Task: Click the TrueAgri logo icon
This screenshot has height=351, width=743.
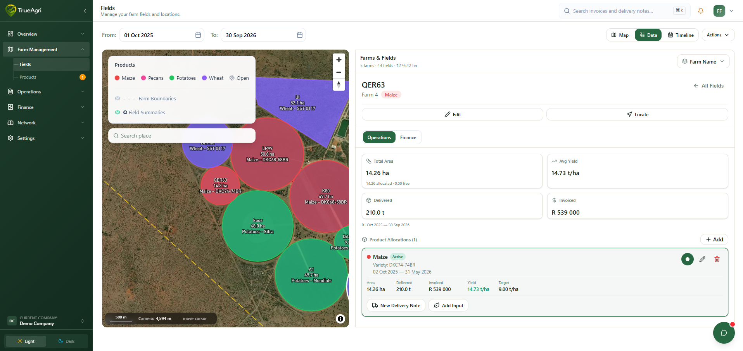Action: [10, 10]
